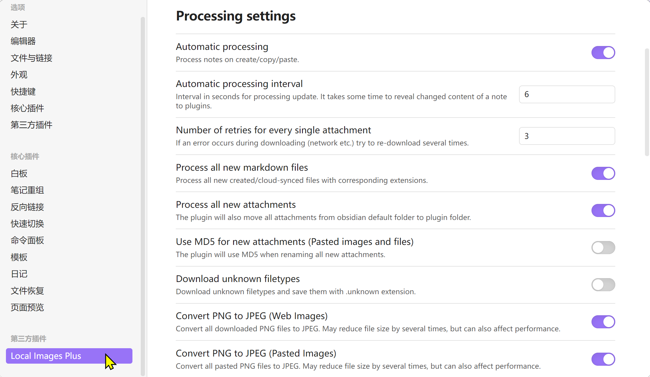This screenshot has width=650, height=377.
Task: Click the number of retries input field
Action: tap(567, 136)
